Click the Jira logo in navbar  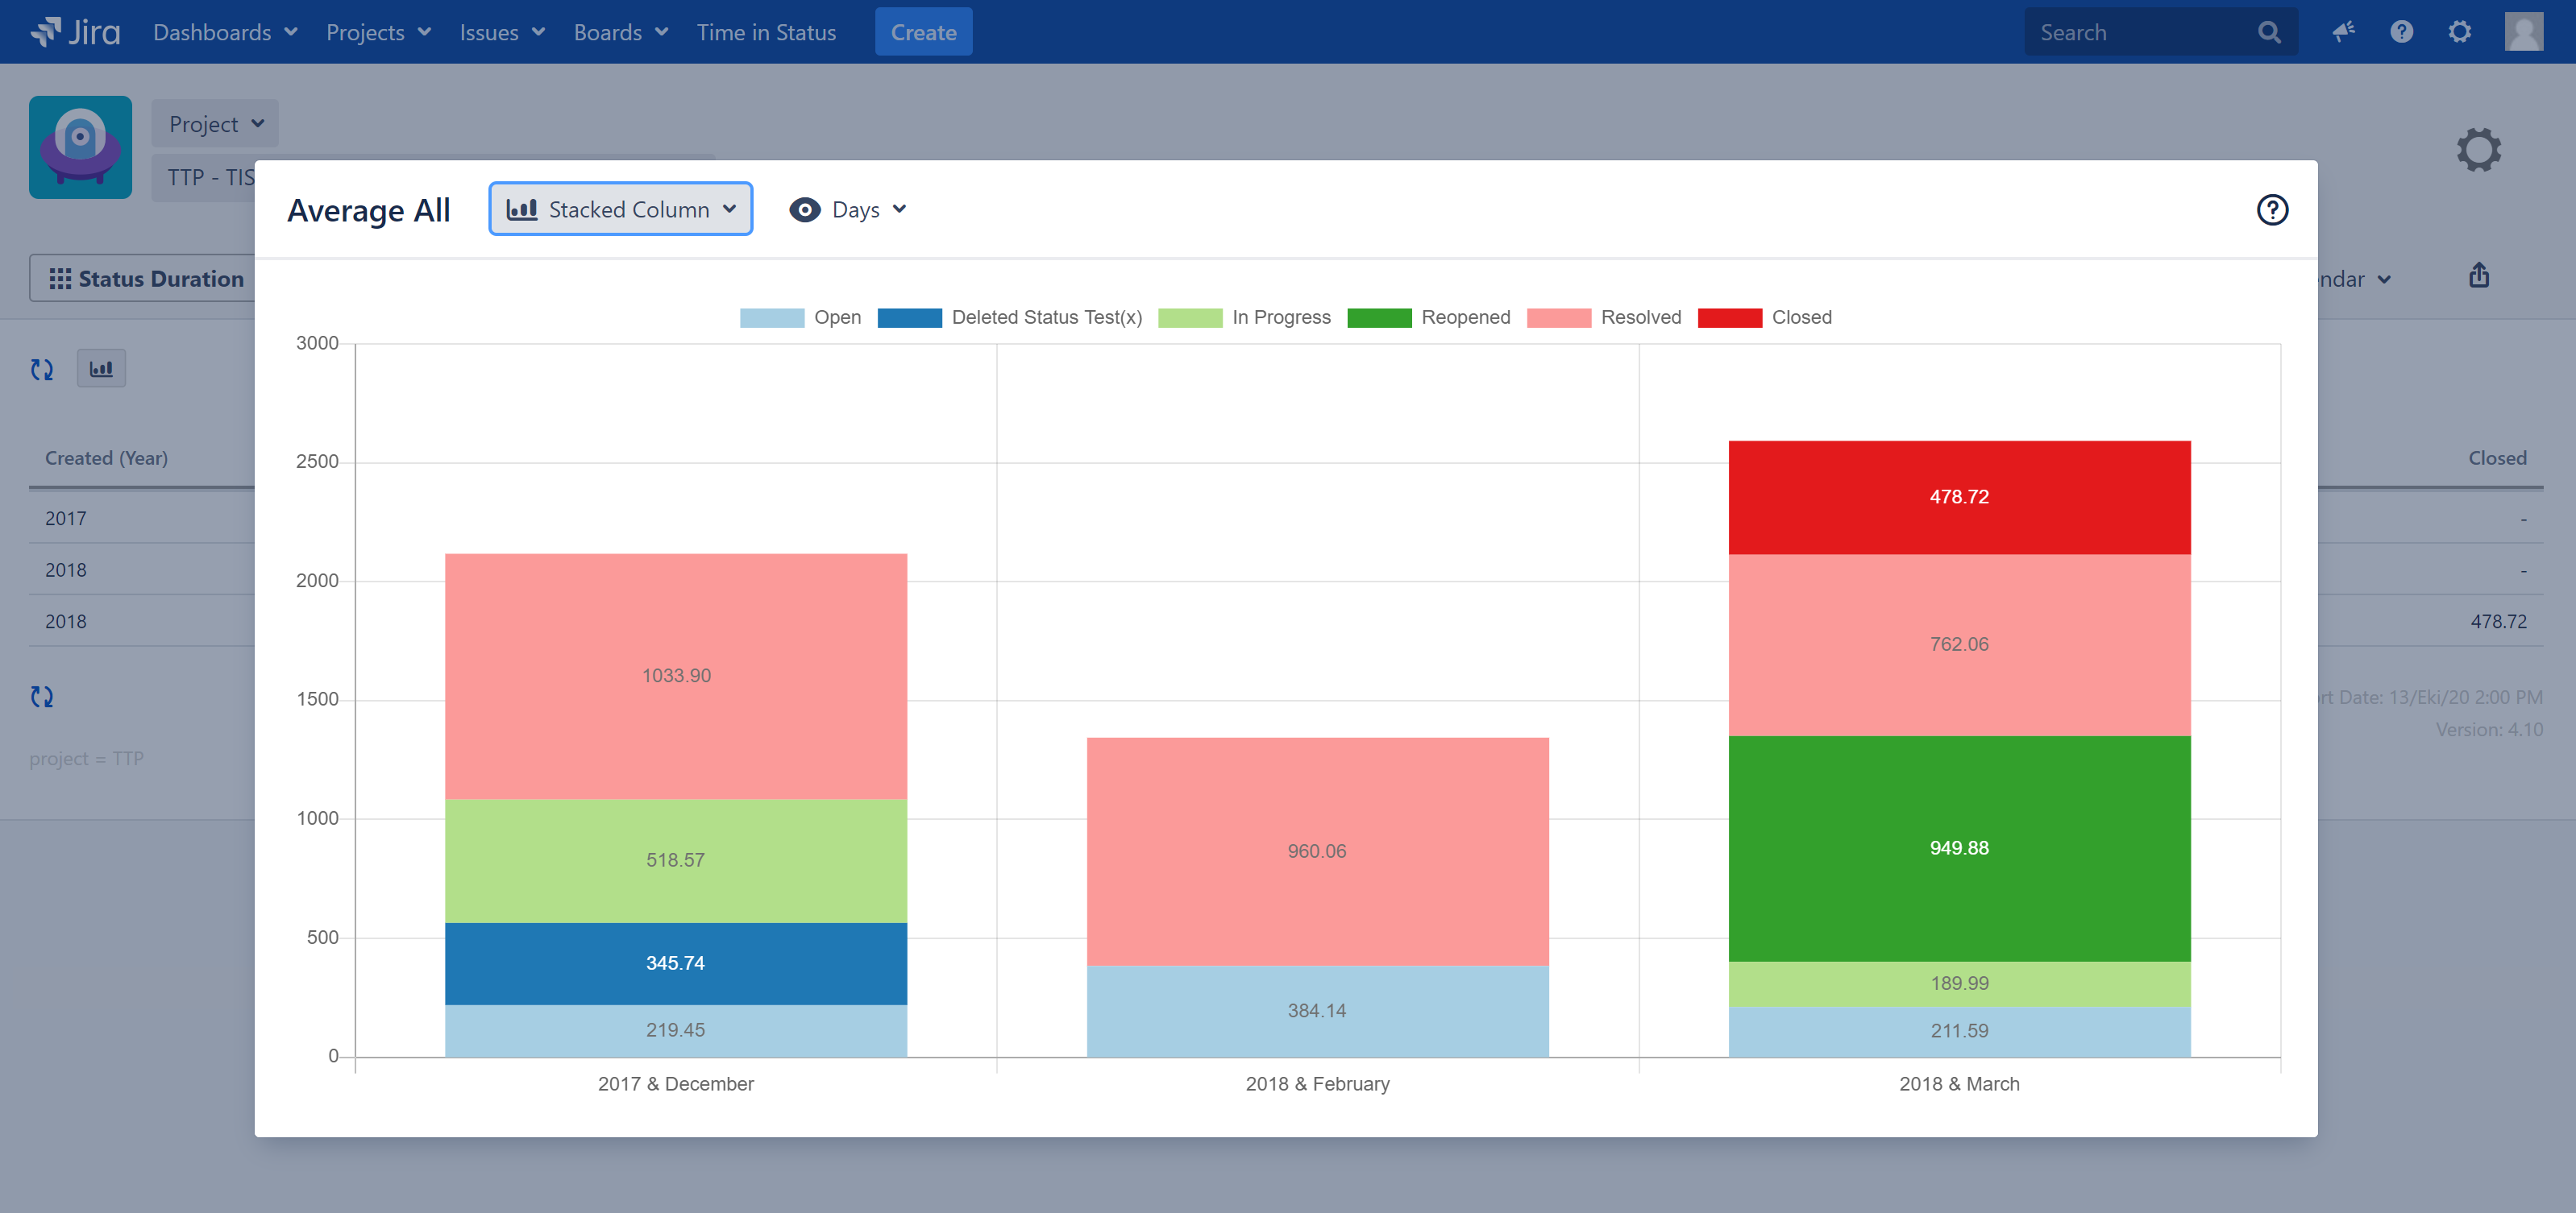click(x=76, y=32)
